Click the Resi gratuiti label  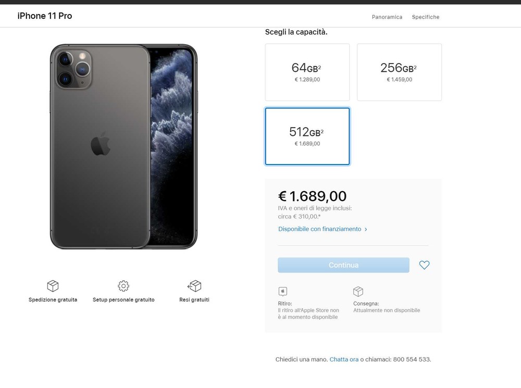point(194,299)
